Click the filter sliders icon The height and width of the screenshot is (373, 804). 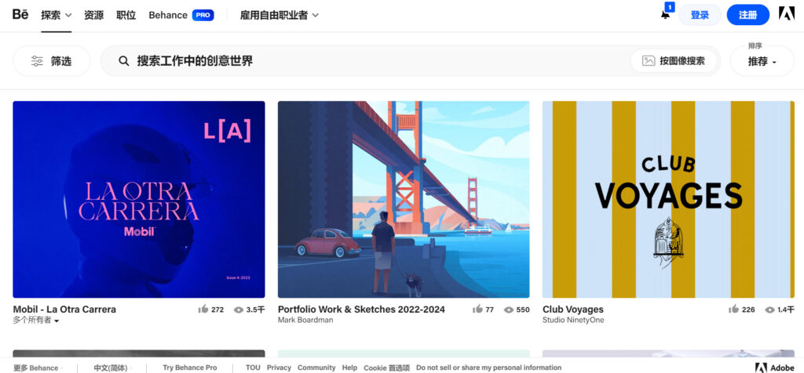point(37,61)
